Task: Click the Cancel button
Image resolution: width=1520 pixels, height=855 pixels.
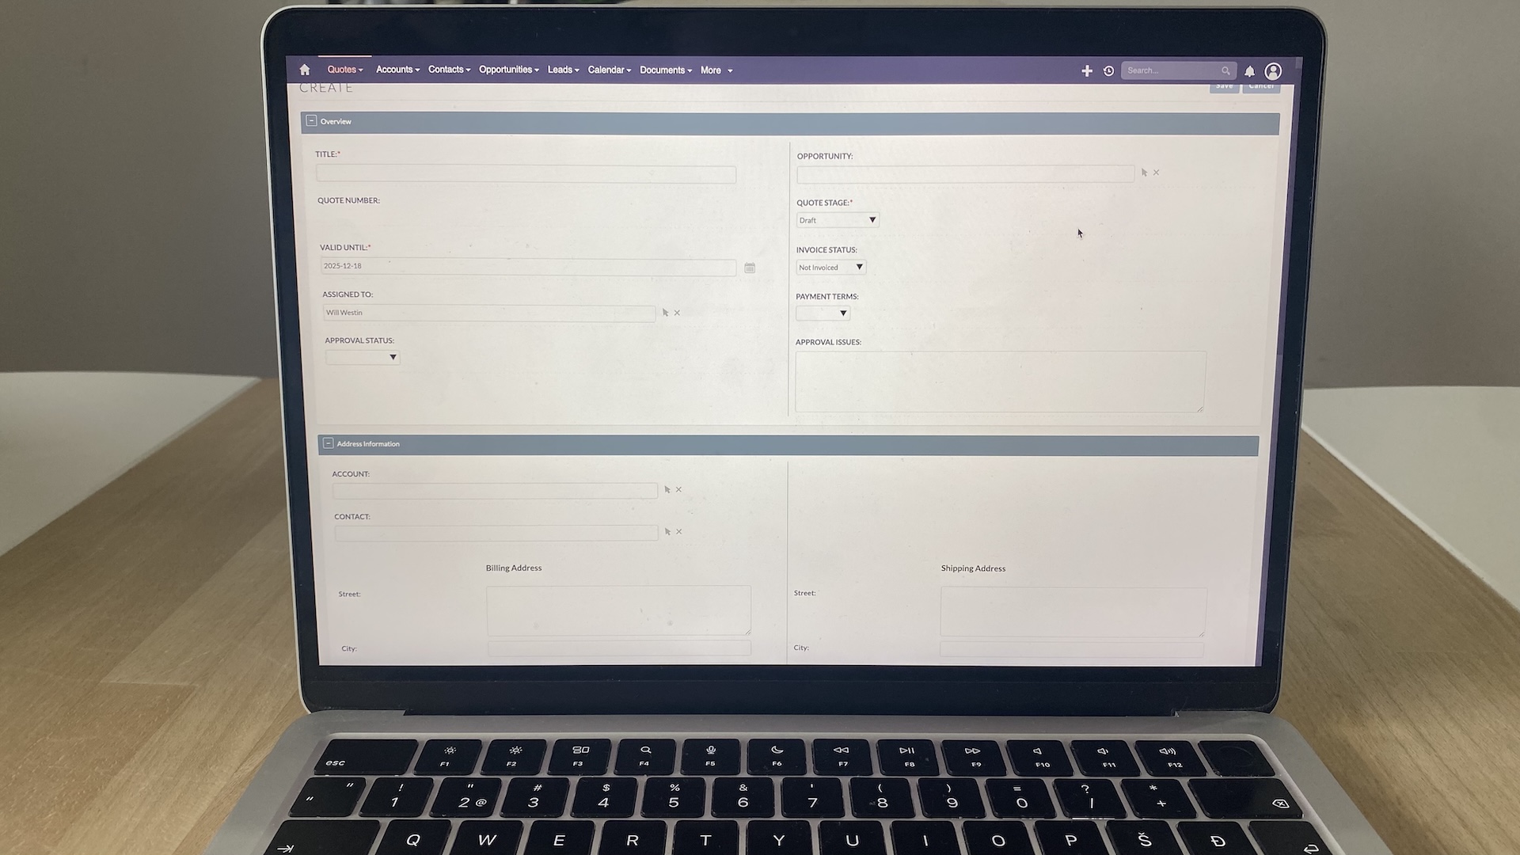Action: [x=1261, y=85]
